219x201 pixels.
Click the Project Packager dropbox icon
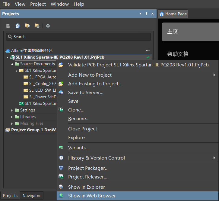pos(61,168)
